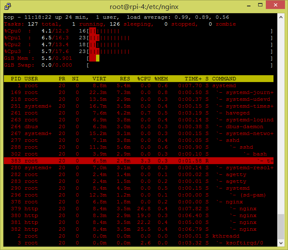Select the systemd-journ+ process row
Viewport: 288px width, 250px height.
(139, 92)
